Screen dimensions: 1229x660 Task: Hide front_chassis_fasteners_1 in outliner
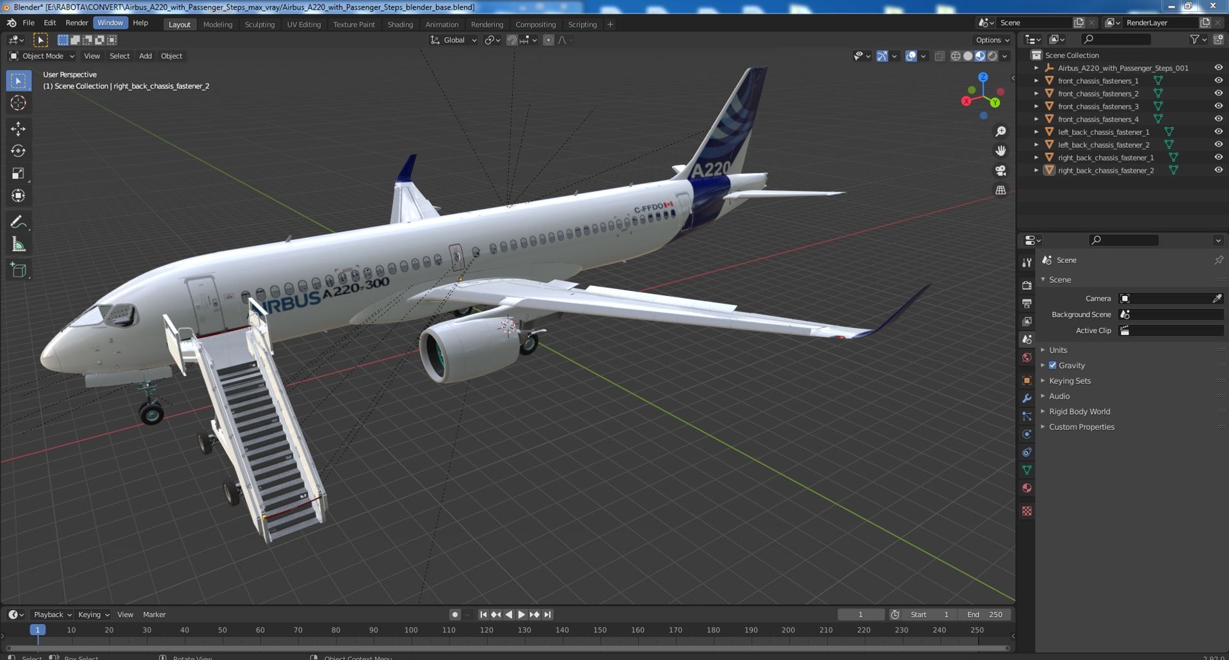click(1218, 81)
